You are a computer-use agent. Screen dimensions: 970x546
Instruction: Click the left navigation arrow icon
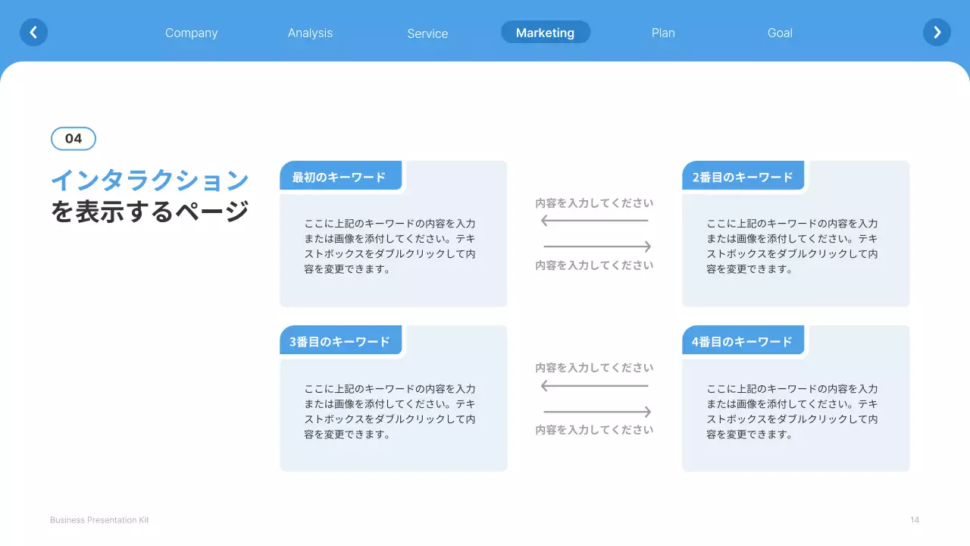click(33, 32)
